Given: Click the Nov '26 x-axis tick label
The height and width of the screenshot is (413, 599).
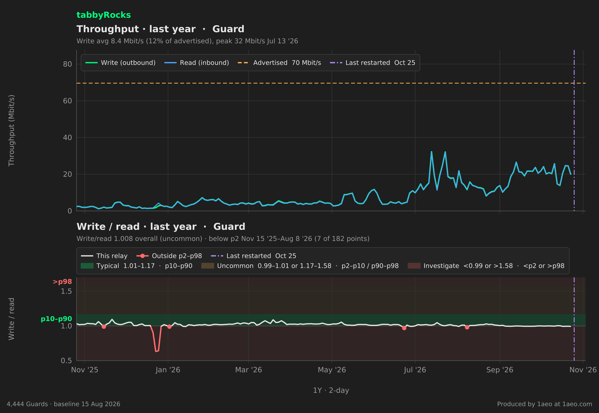Looking at the screenshot, I should [x=583, y=370].
